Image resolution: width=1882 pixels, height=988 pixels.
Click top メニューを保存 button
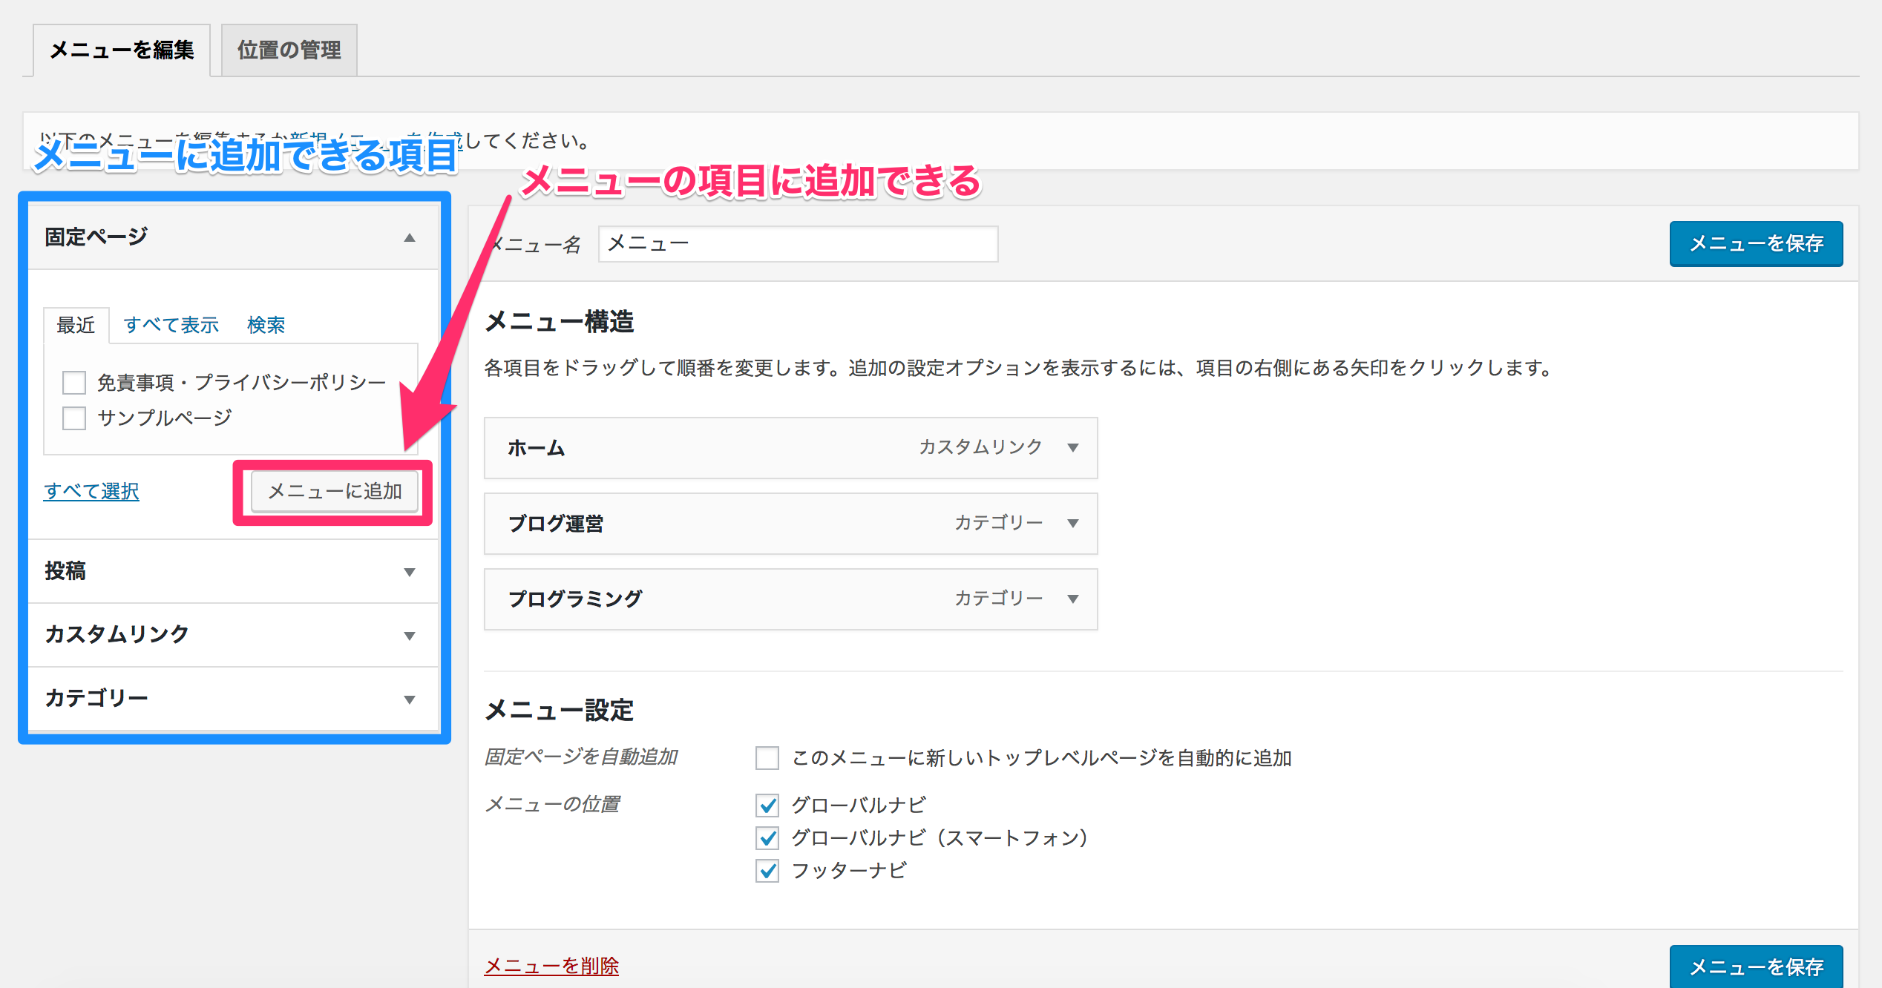pos(1755,243)
